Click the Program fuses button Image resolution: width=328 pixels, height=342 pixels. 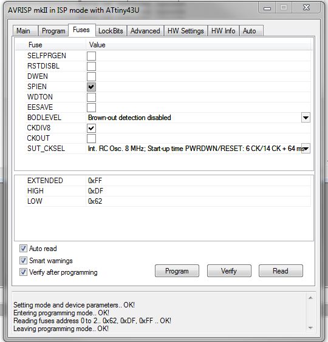coord(177,271)
